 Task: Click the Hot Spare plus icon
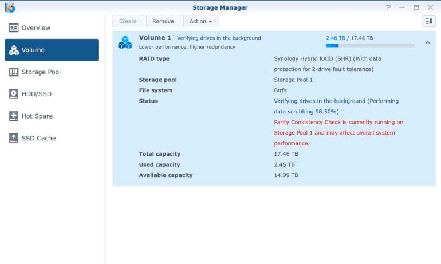[x=14, y=116]
